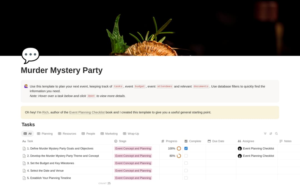This screenshot has height=187, width=300.
Task: Switch to the Resources view tab
Action: tap(67, 134)
